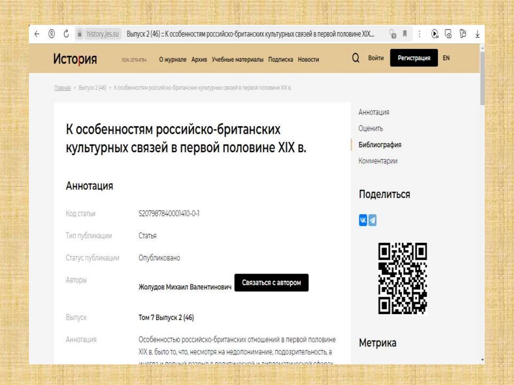Open the 'Архив' menu item
Viewport: 514px width, 385px height.
tap(199, 59)
